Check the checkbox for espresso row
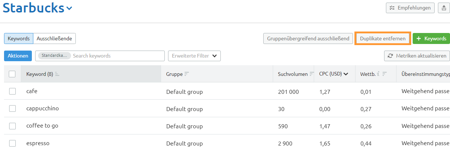Screen dimensions: 450x151 click(12, 143)
